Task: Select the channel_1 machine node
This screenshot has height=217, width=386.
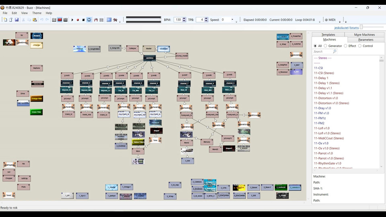Action: tap(67, 83)
